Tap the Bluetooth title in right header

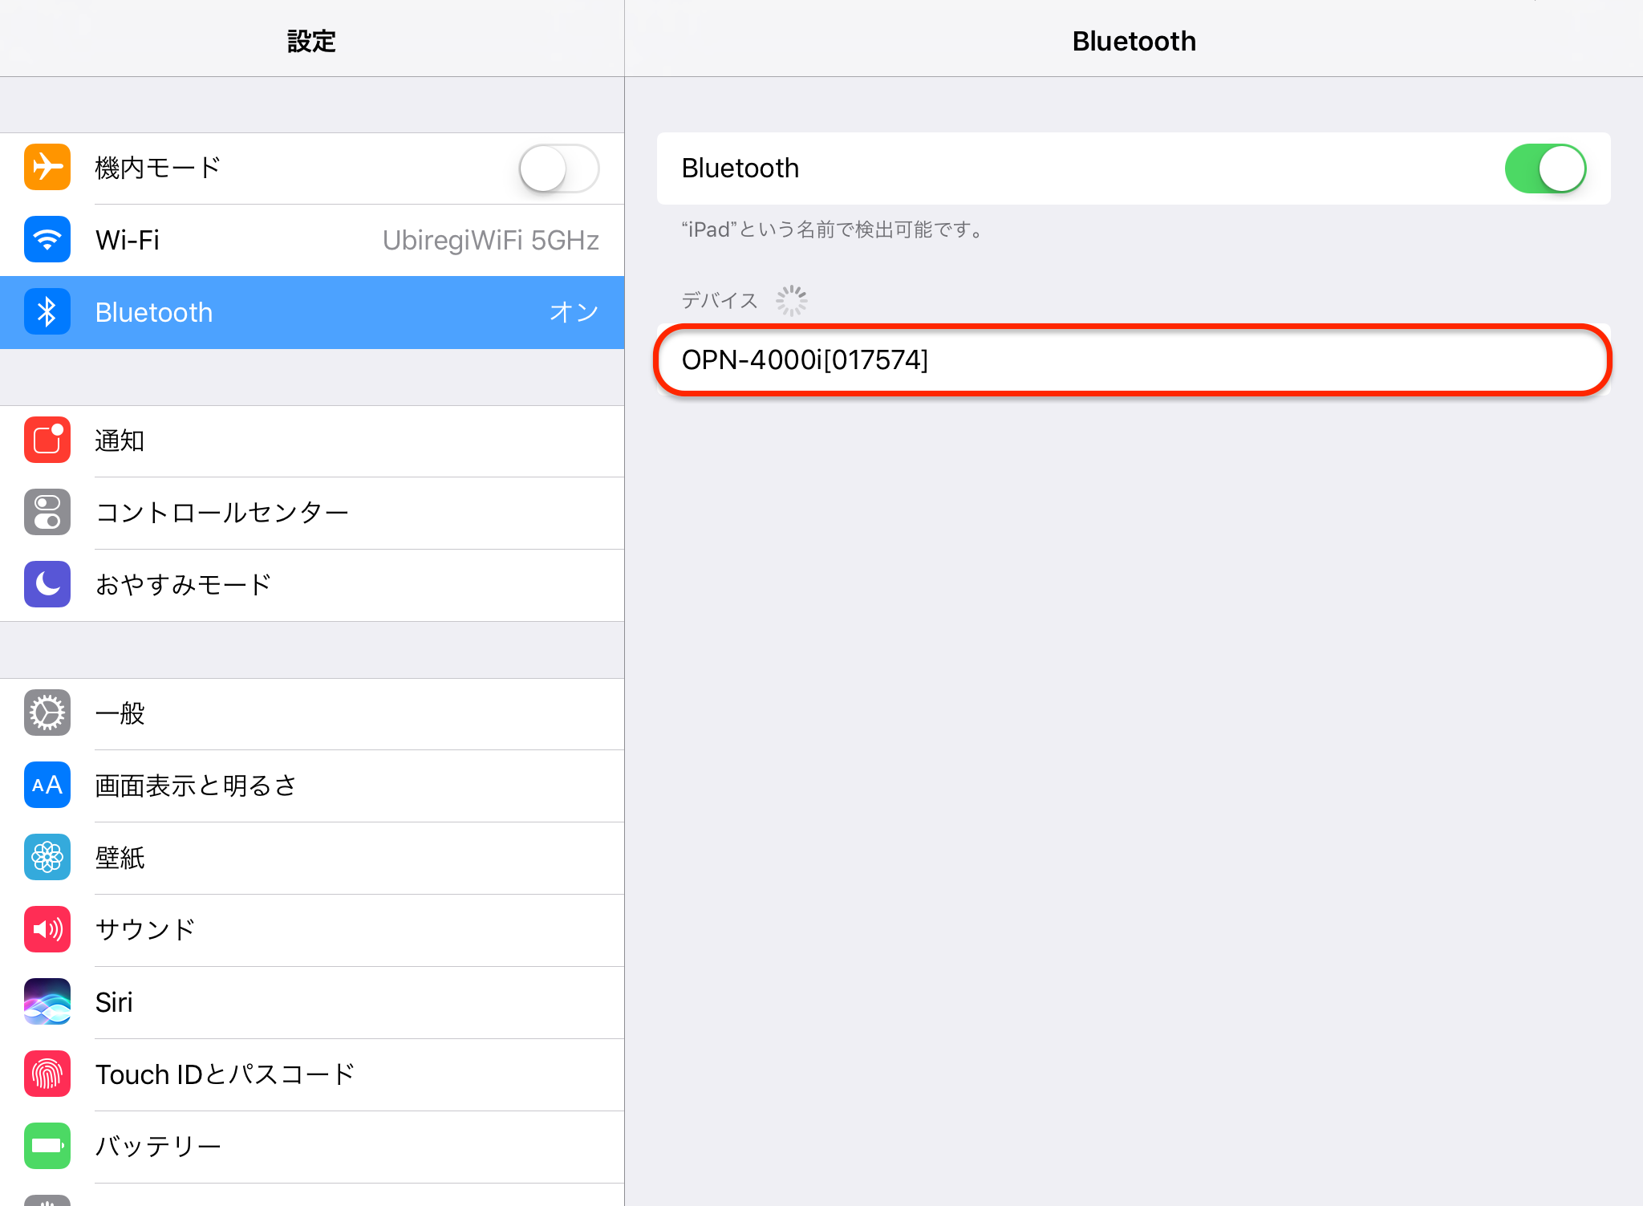[1134, 41]
